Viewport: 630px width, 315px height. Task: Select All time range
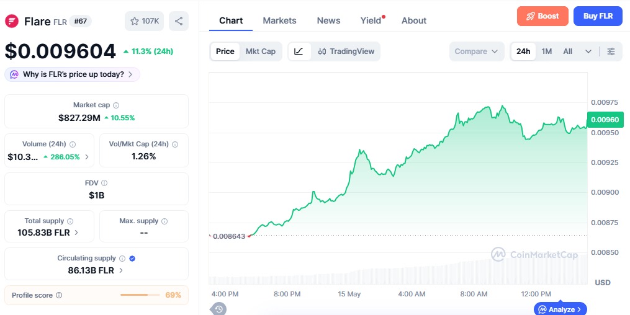[x=568, y=51]
